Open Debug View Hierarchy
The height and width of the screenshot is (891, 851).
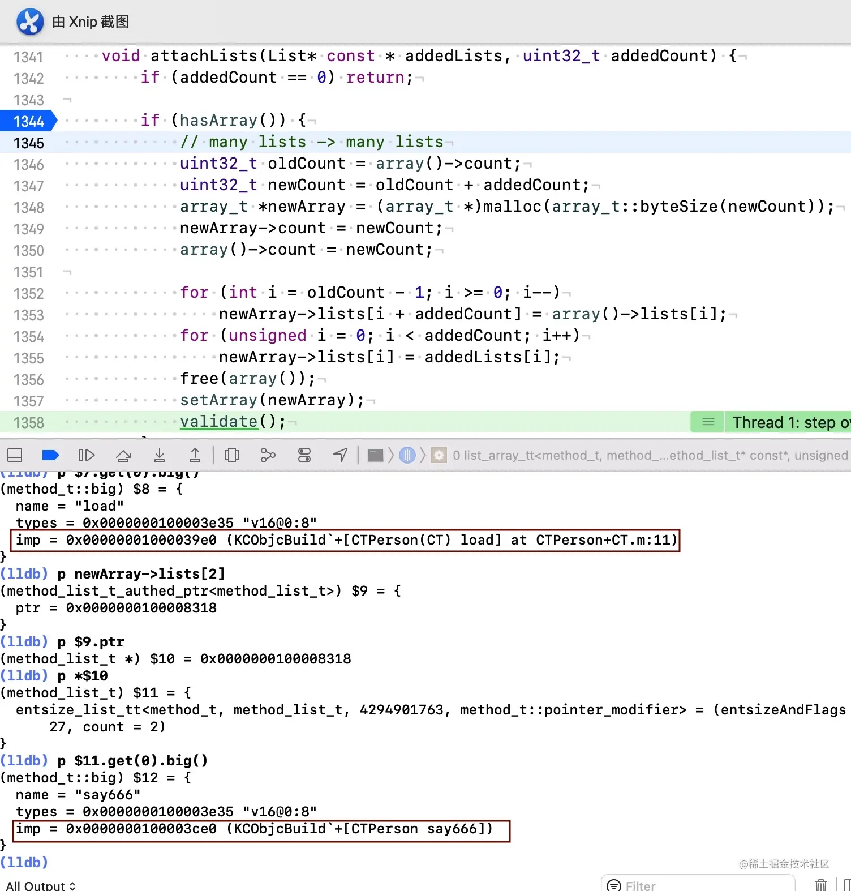(x=232, y=455)
